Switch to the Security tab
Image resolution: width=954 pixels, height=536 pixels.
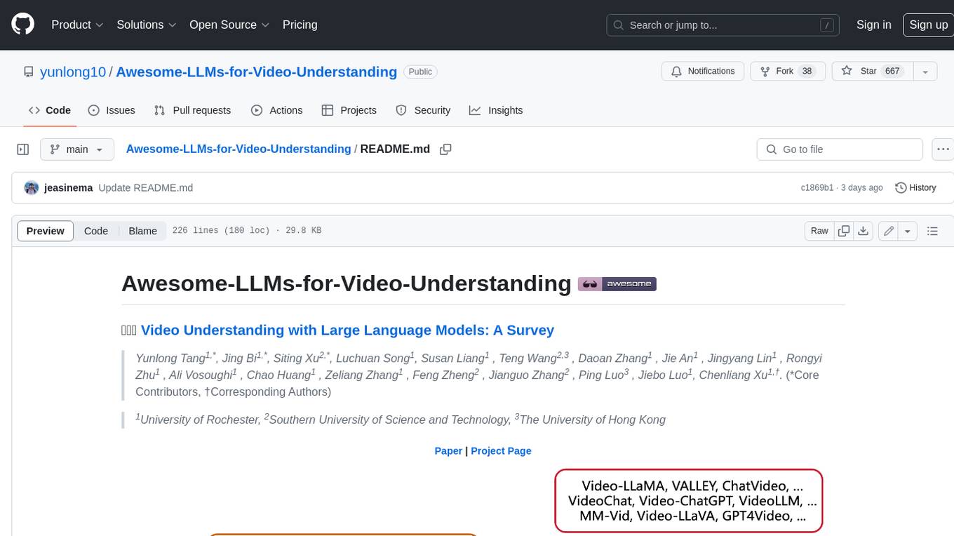point(423,110)
